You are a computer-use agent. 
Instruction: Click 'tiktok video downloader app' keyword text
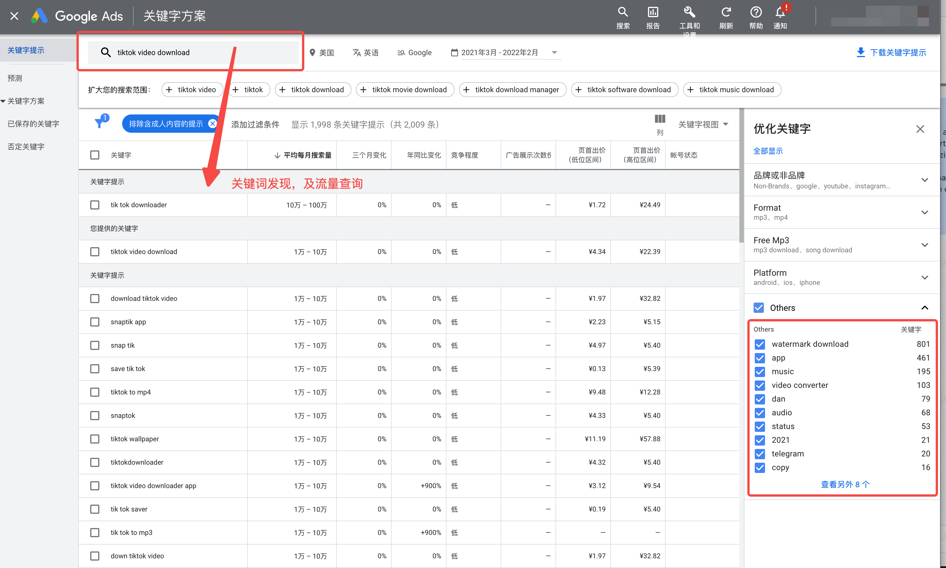pyautogui.click(x=153, y=486)
